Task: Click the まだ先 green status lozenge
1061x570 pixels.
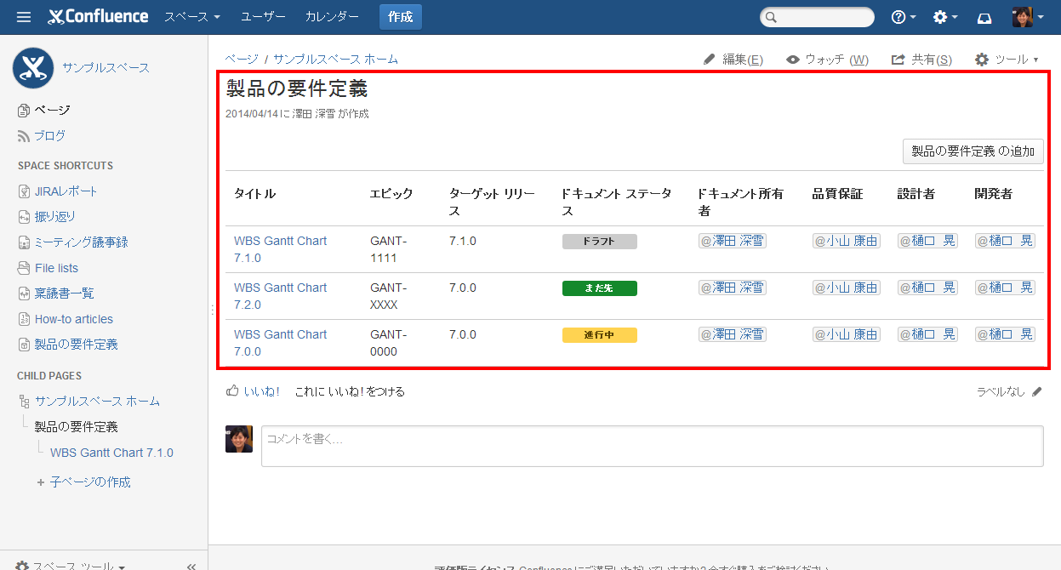Action: pos(600,288)
